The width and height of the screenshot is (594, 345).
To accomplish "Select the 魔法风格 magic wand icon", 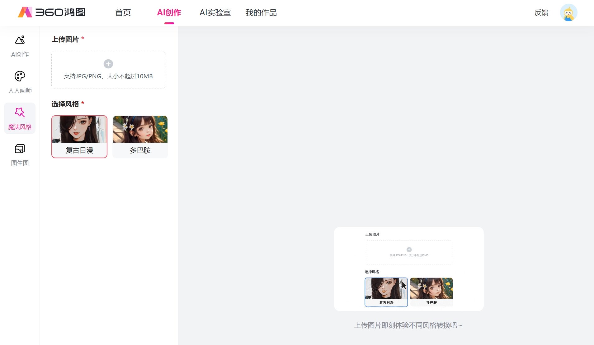I will click(20, 112).
